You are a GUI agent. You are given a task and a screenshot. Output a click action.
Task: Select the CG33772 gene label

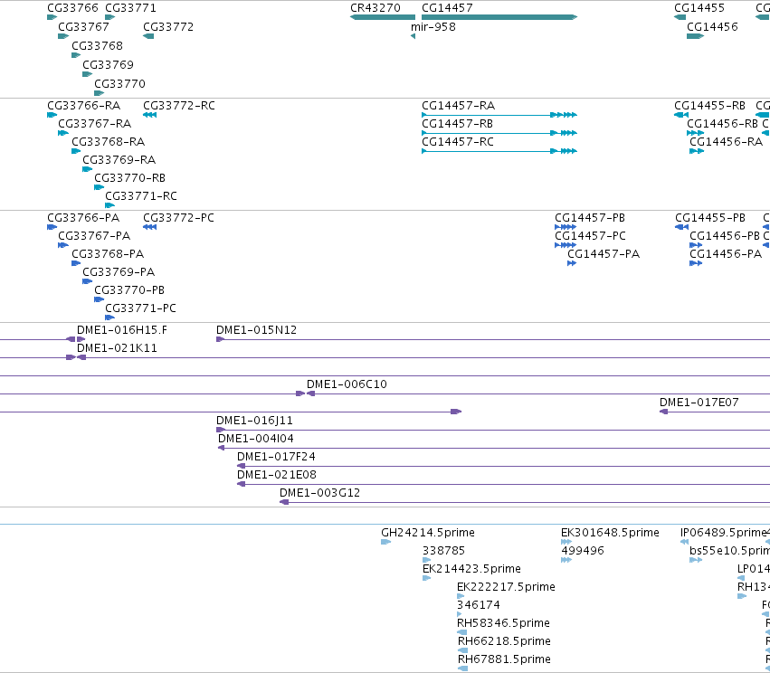pos(168,27)
